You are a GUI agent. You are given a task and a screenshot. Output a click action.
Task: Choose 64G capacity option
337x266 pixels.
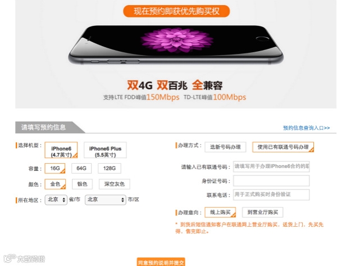(81, 168)
